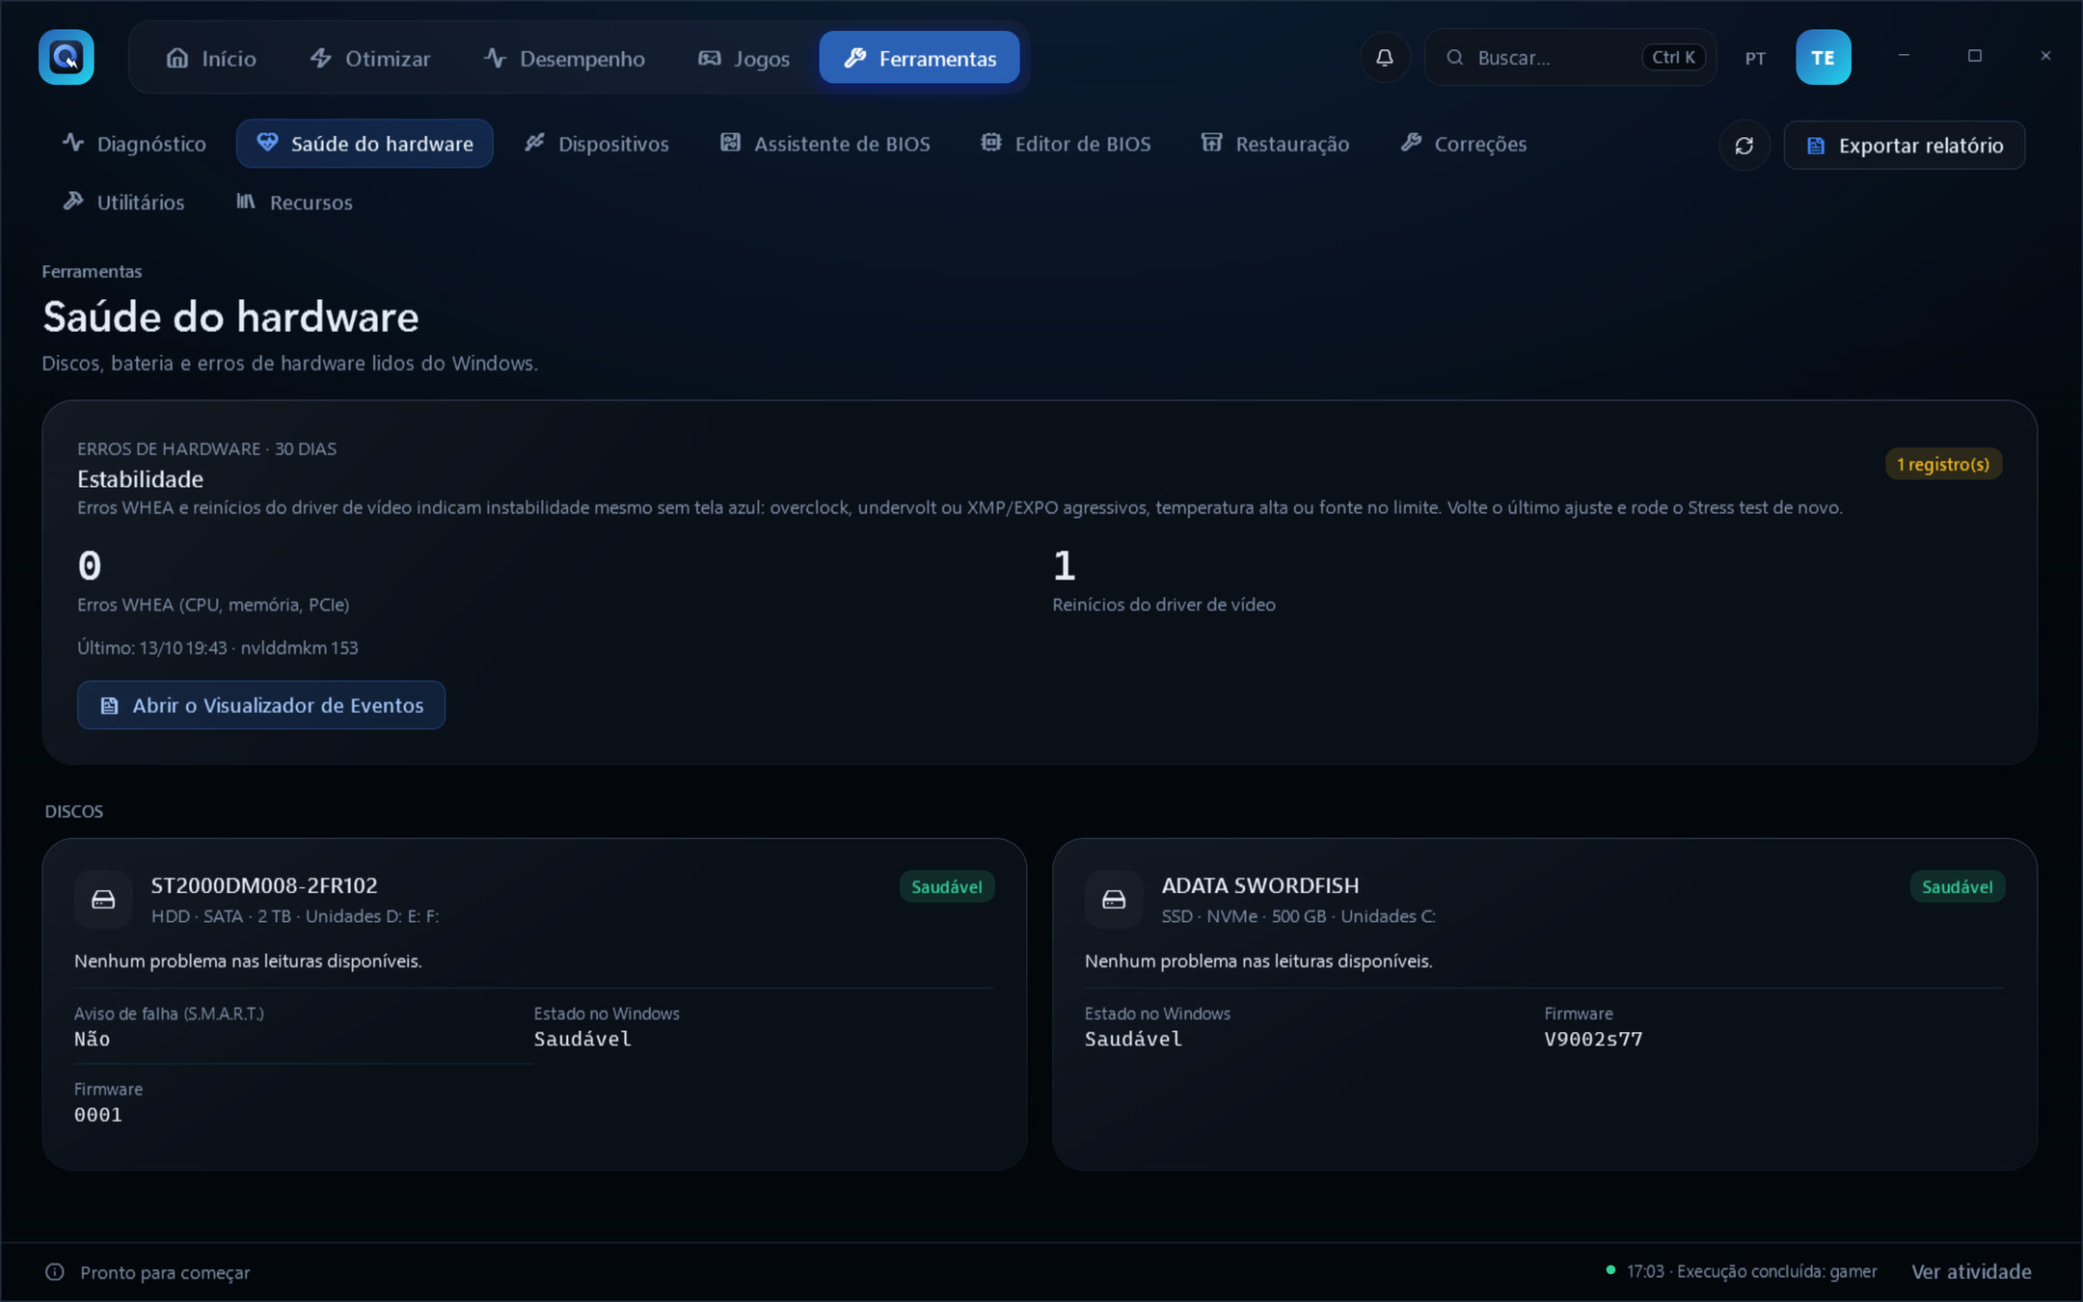Click the ST2000DM008 disk drive icon
The width and height of the screenshot is (2083, 1302).
[x=103, y=900]
